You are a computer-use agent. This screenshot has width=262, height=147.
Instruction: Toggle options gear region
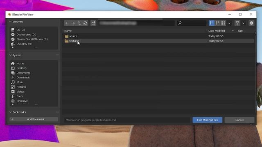click(251, 23)
